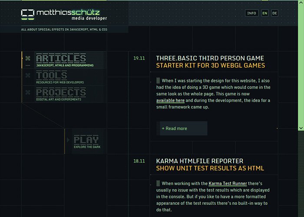The height and width of the screenshot is (217, 304).
Task: Click 'Digital art and experiments' subtitle
Action: pos(59,99)
